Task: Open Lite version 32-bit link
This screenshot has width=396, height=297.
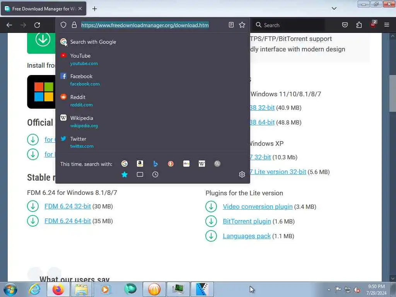Action: (278, 172)
